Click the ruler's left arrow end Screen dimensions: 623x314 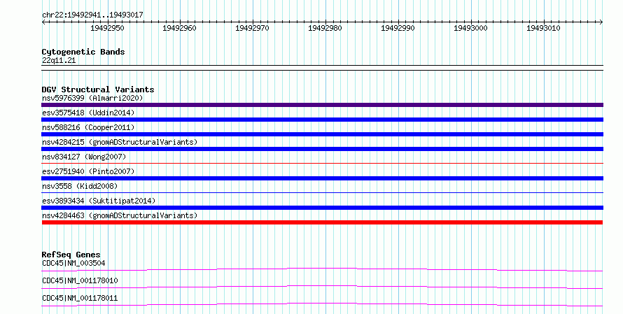click(43, 22)
